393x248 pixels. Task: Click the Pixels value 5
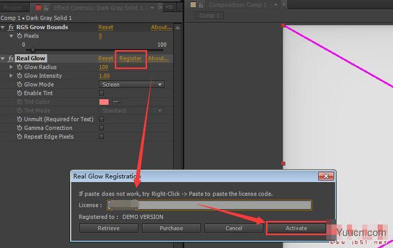[x=100, y=36]
